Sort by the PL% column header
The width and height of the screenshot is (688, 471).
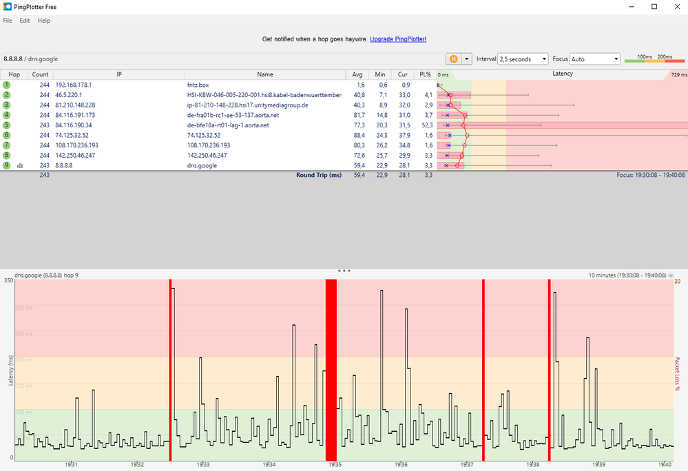[x=425, y=74]
